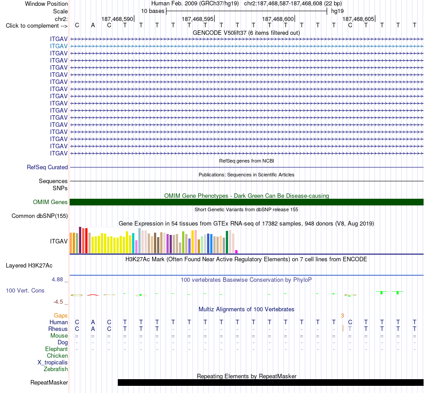This screenshot has width=424, height=393.
Task: Click position marker 187,468,590
Action: pos(117,19)
